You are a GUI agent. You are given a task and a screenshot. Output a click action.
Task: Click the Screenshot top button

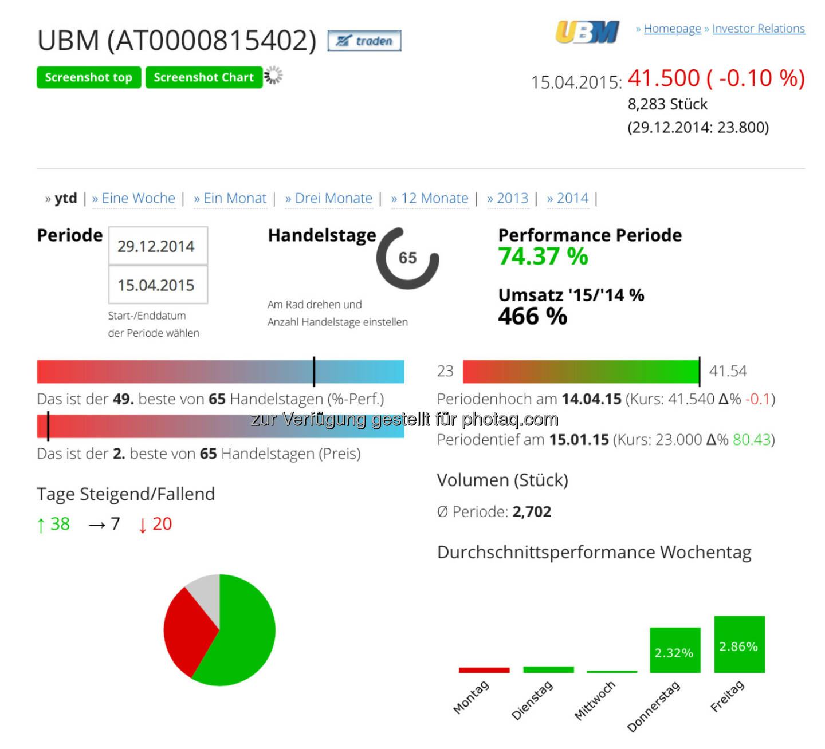click(89, 77)
